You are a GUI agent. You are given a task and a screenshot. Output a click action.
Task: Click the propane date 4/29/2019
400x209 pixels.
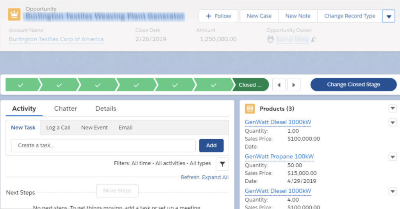pyautogui.click(x=302, y=181)
